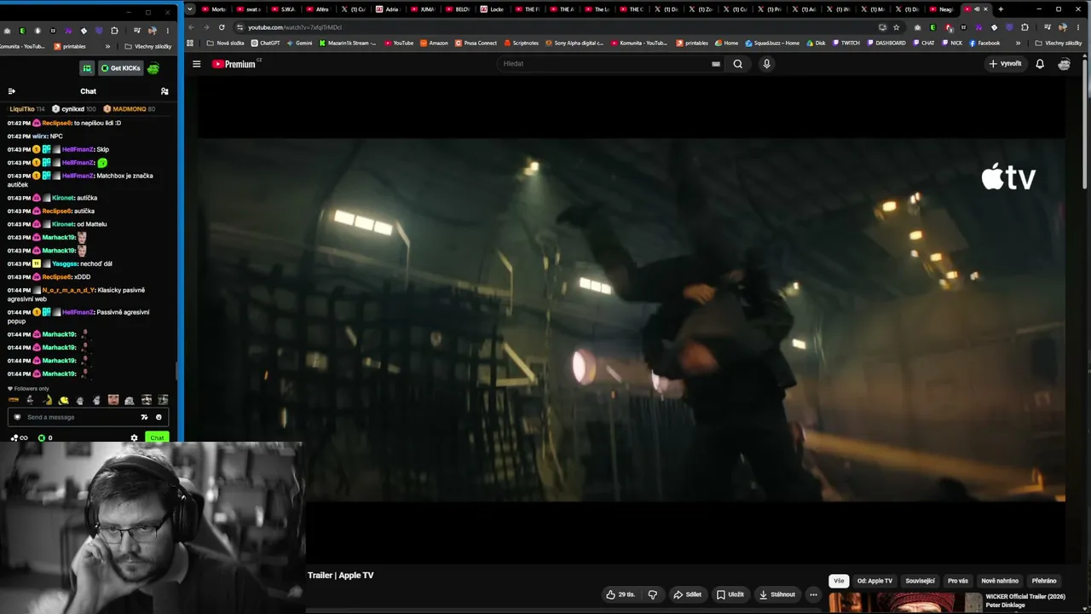Open Chrome menu in the Kick chat window

click(167, 31)
